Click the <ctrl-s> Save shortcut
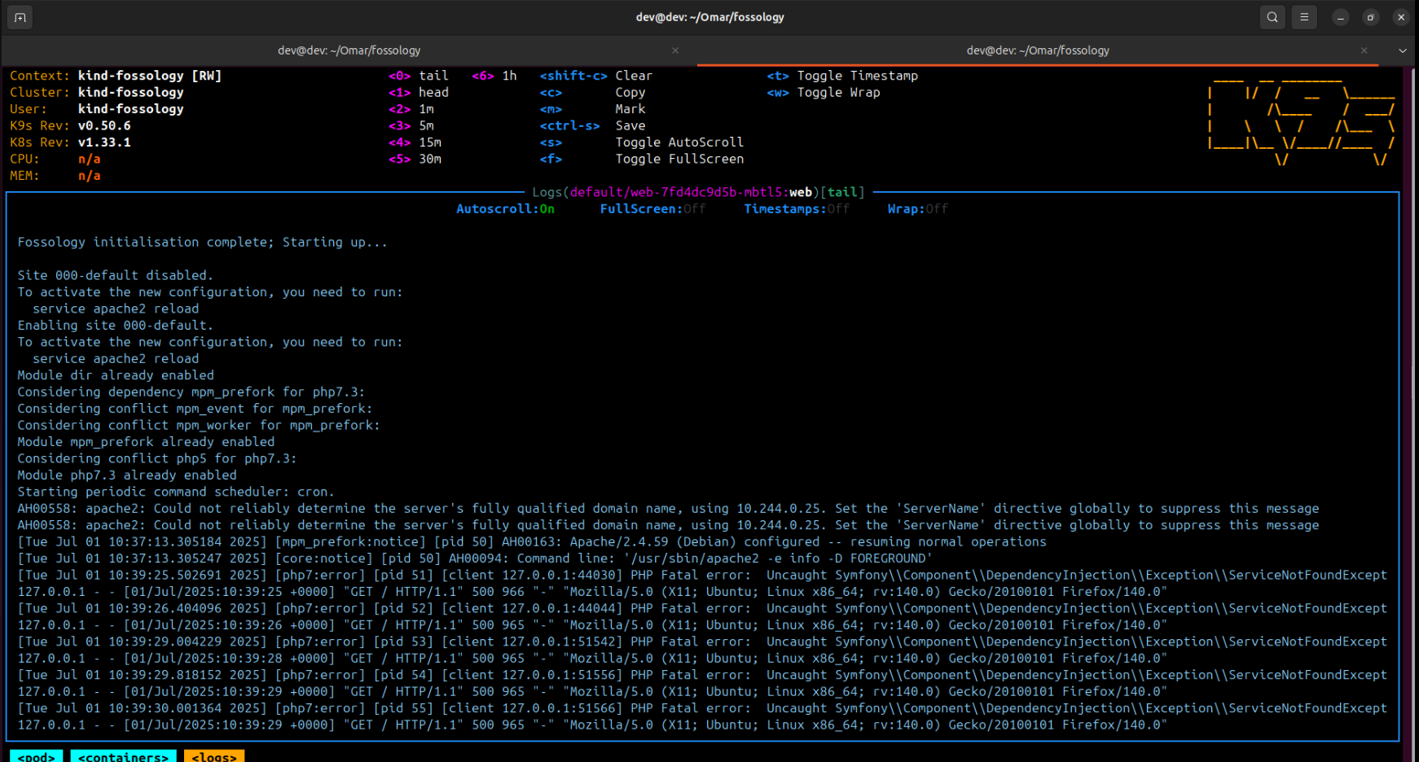The height and width of the screenshot is (762, 1419). tap(592, 126)
